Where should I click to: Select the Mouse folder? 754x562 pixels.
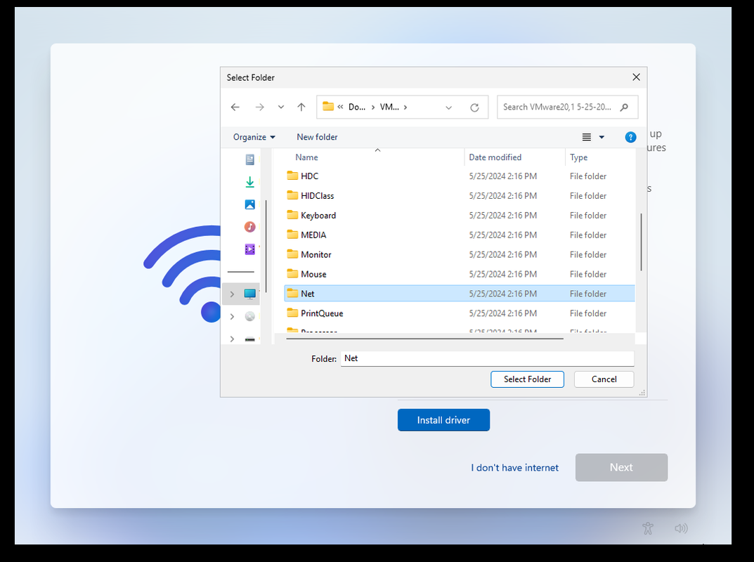tap(313, 275)
